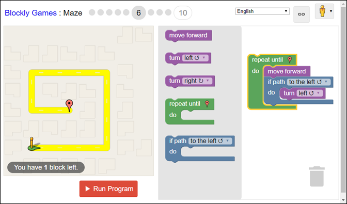This screenshot has width=347, height=204.
Task: Click the level dot right before level 6
Action: click(x=126, y=12)
